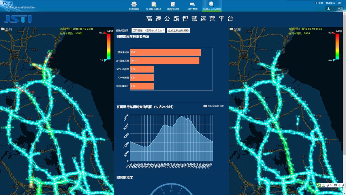Open the input method wrench settings icon
This screenshot has width=346, height=195.
coord(343,185)
